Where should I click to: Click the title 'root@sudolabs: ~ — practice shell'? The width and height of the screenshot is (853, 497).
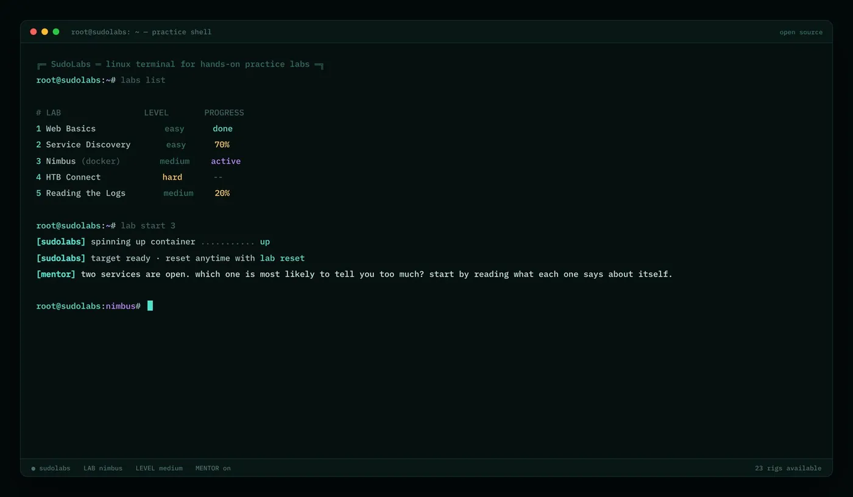[x=141, y=32]
